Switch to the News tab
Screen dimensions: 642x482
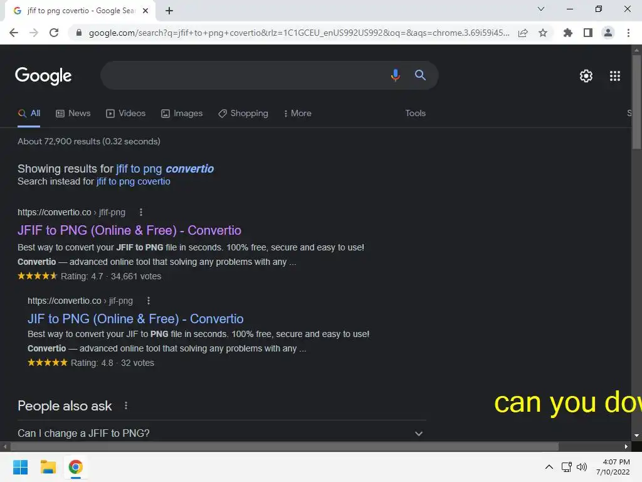tap(73, 114)
